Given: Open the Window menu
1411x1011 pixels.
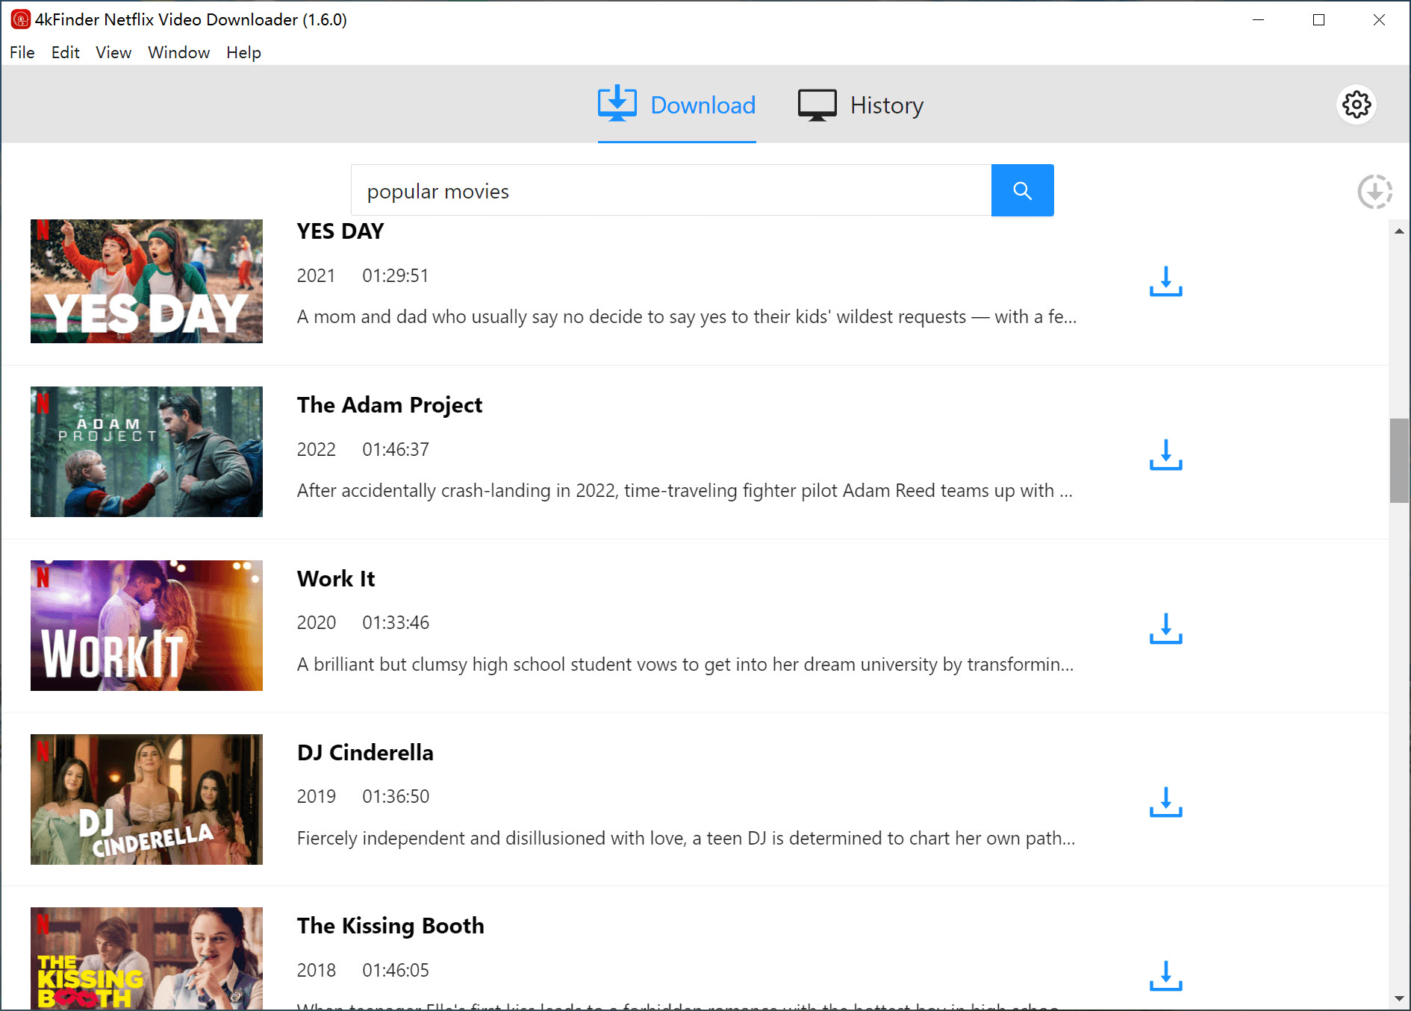Looking at the screenshot, I should pyautogui.click(x=179, y=52).
